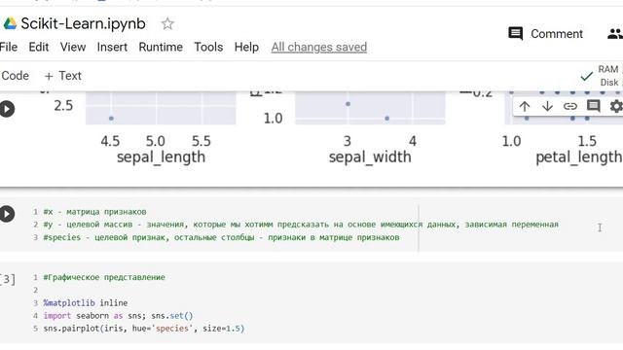This screenshot has width=623, height=350.
Task: Run the cell with Russian comments
Action: click(7, 214)
